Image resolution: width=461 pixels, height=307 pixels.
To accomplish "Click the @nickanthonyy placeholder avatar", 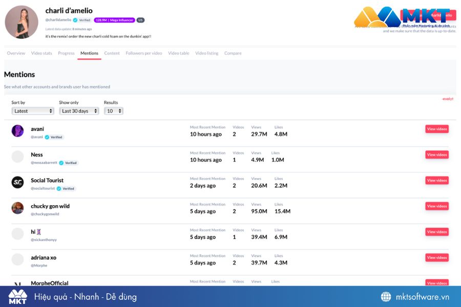I will [17, 233].
